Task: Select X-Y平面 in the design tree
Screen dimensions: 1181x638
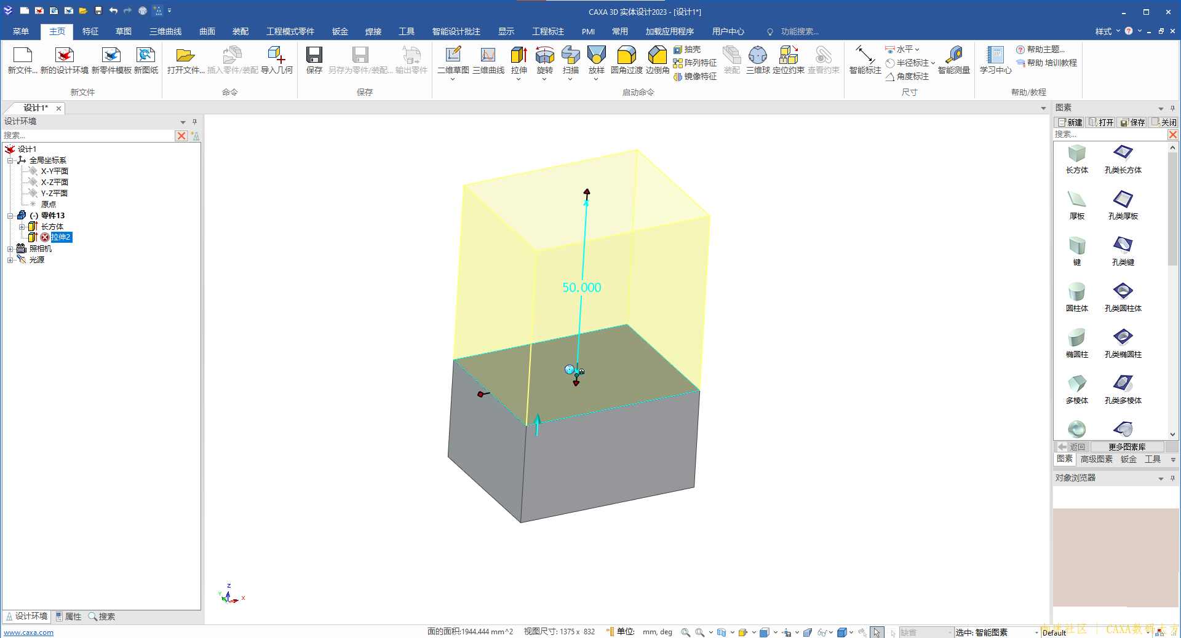Action: coord(54,171)
